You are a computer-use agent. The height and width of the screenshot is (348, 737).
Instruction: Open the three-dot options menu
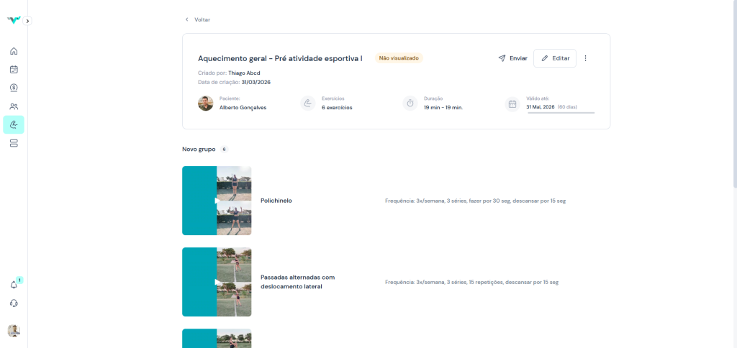(585, 58)
